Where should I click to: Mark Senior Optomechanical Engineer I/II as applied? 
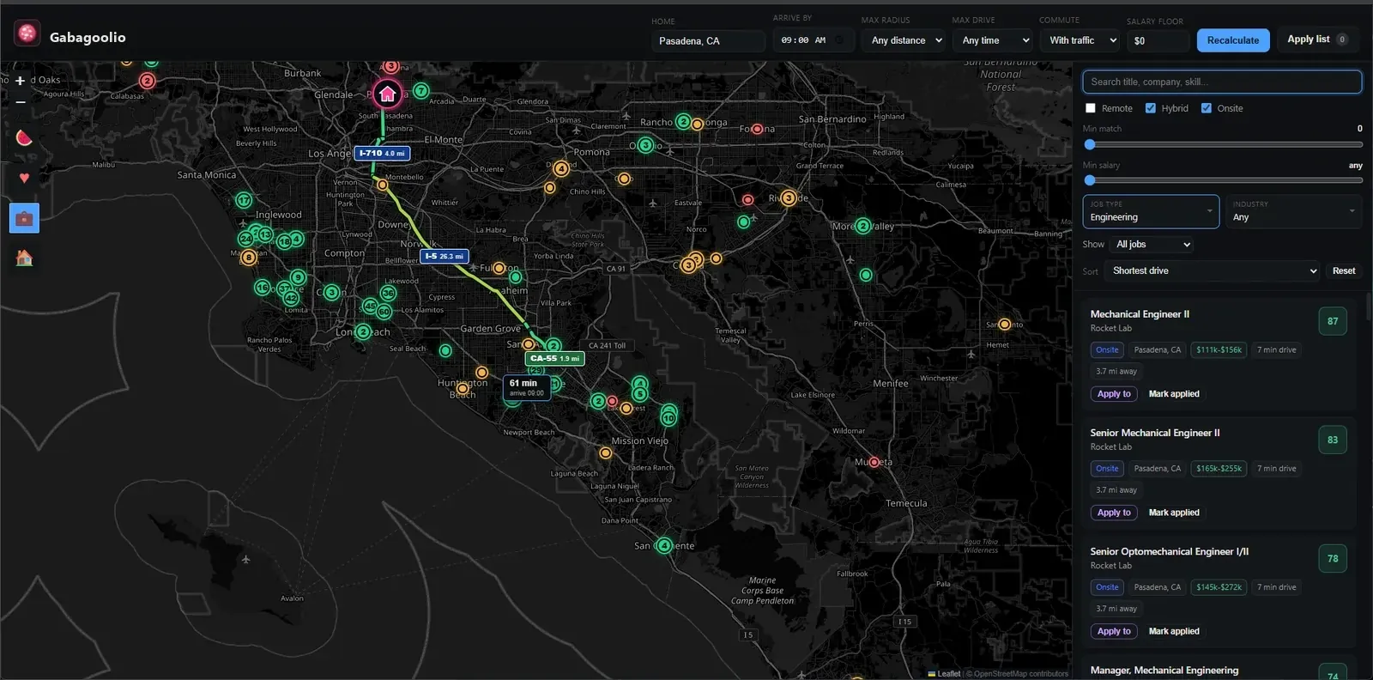point(1174,631)
